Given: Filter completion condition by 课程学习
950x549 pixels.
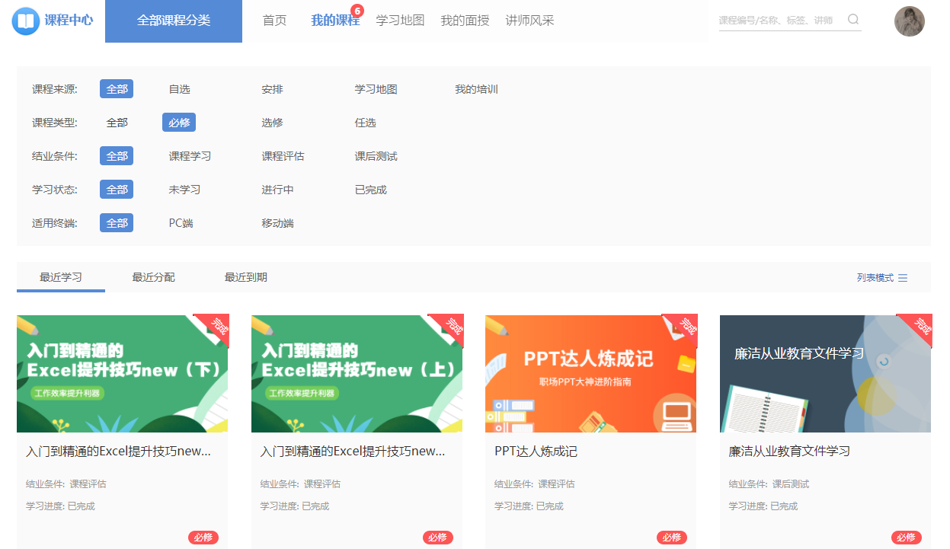Looking at the screenshot, I should (x=190, y=156).
